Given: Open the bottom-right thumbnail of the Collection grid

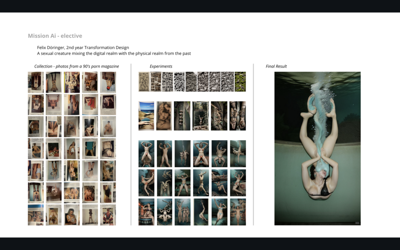Looking at the screenshot, I should click(x=108, y=215).
